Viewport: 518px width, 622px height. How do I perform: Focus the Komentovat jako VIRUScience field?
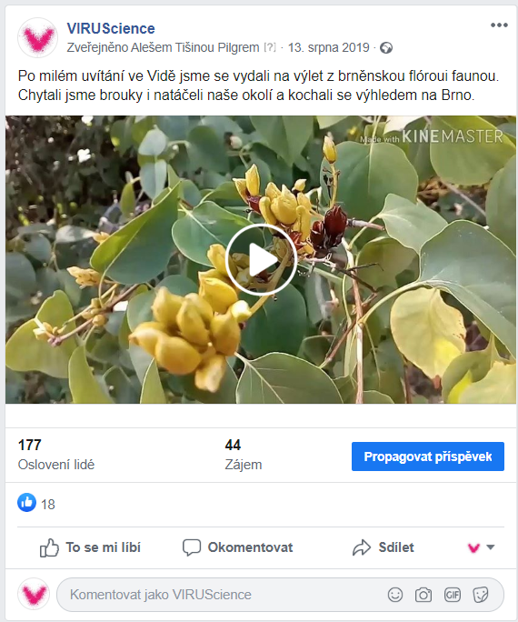280,595
